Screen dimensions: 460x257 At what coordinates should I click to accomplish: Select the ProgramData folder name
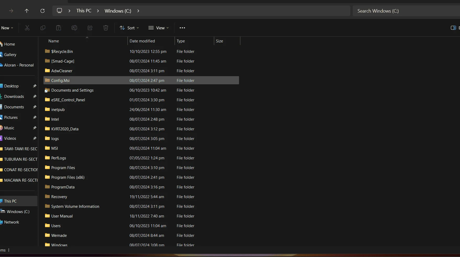(63, 187)
